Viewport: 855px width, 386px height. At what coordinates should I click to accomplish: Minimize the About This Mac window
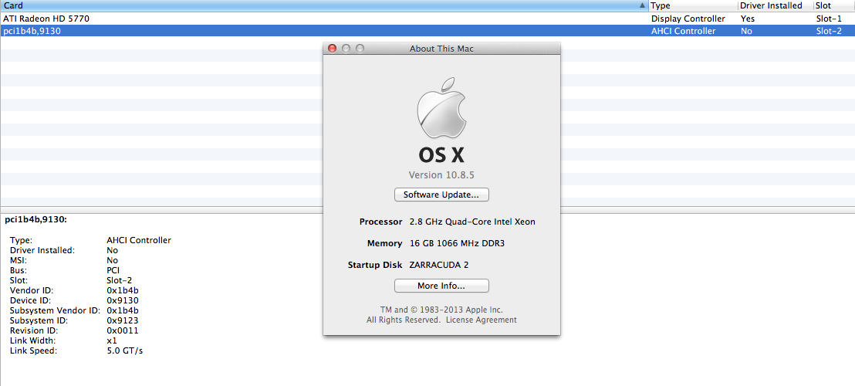pos(346,49)
